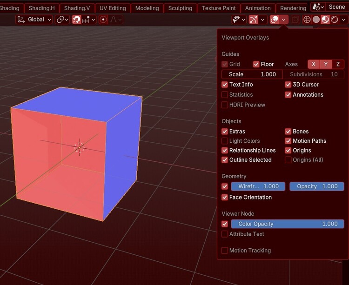Disable the 3D Cursor checkbox
Viewport: 349px width, 285px height.
click(x=288, y=85)
